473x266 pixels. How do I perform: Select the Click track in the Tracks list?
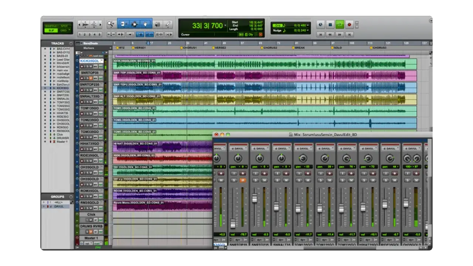point(60,134)
